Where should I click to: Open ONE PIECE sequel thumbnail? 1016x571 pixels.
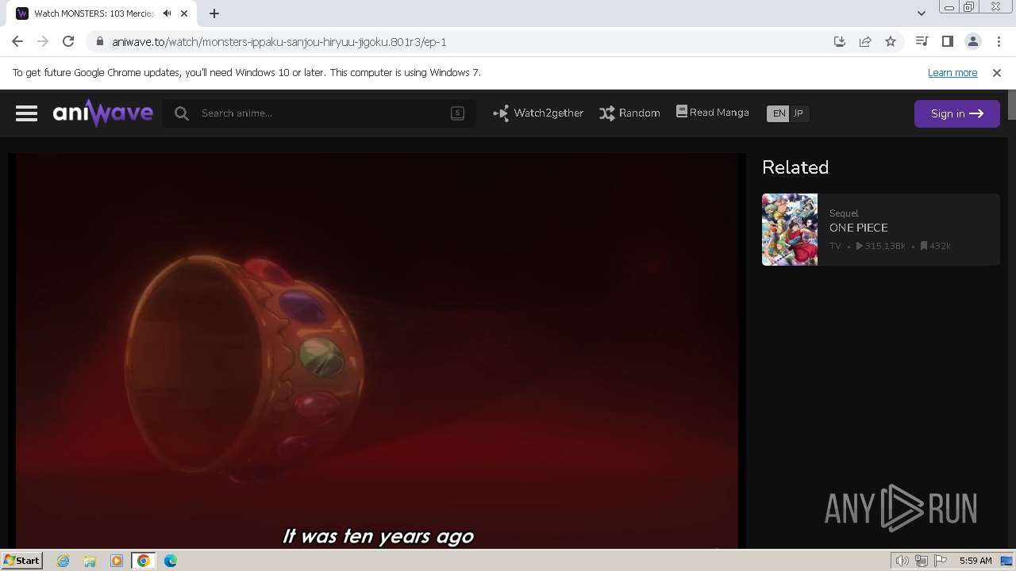790,229
